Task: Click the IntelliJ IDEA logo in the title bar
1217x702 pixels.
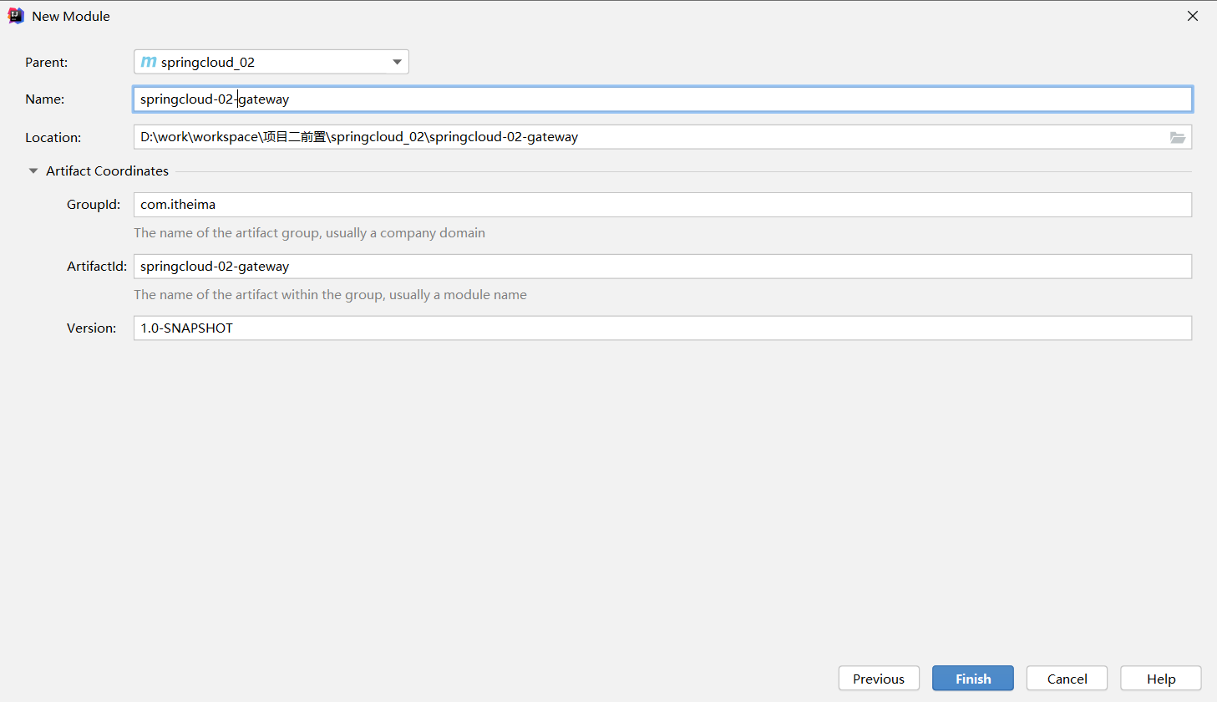Action: (x=16, y=16)
